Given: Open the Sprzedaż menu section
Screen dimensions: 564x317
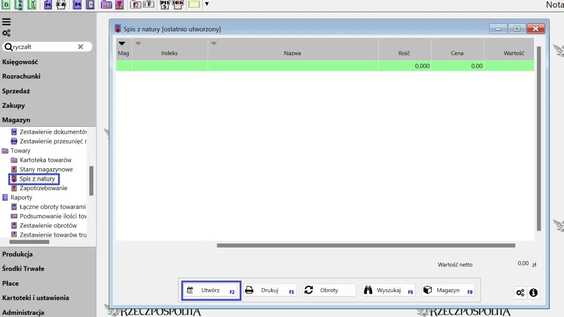Looking at the screenshot, I should coord(16,91).
